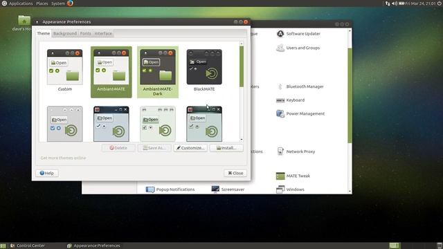The width and height of the screenshot is (443, 249).
Task: Select the pale green theme in second row
Action: (x=158, y=124)
